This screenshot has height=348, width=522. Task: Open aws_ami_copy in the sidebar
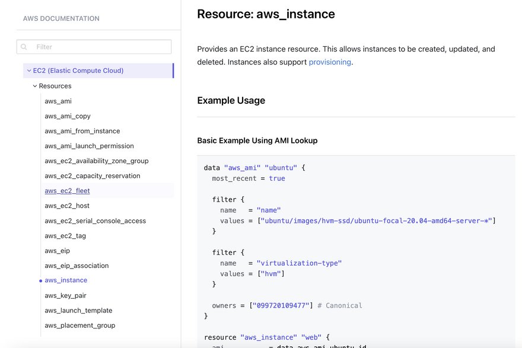pos(68,116)
